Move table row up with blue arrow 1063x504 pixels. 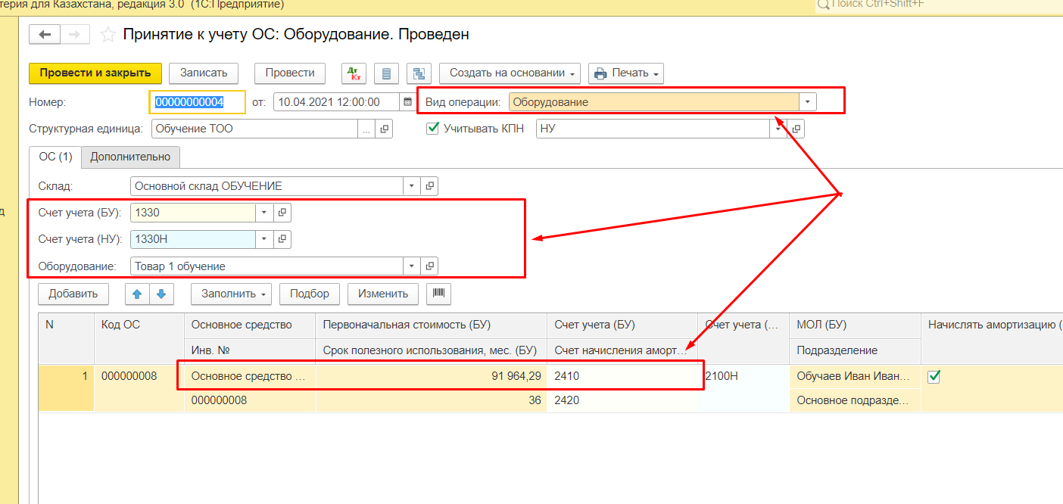click(136, 294)
